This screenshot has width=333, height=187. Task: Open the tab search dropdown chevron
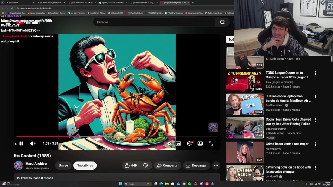pyautogui.click(x=3, y=3)
